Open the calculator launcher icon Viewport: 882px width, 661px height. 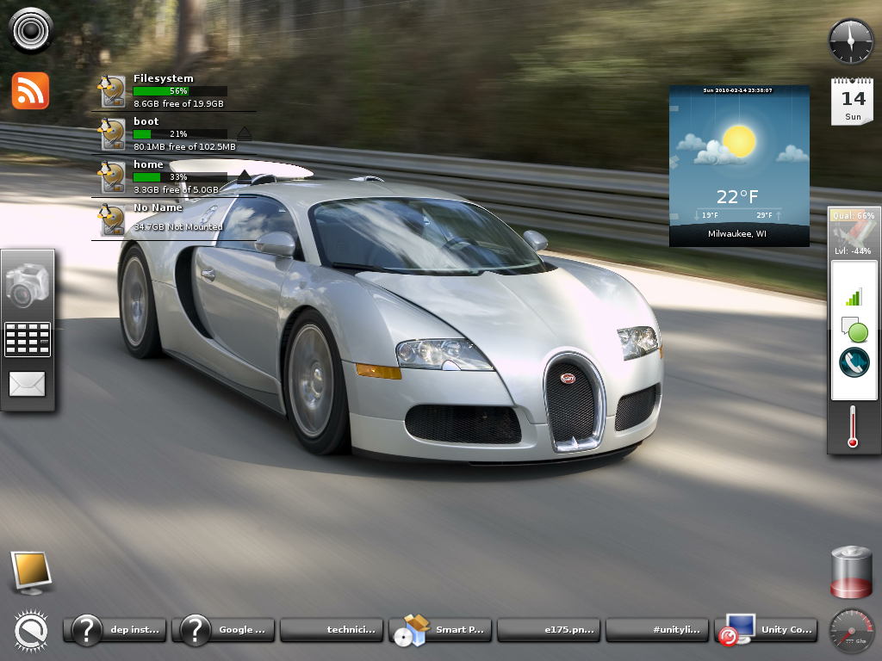point(28,339)
